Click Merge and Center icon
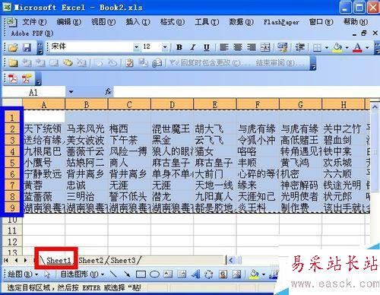The image size is (380, 295). click(265, 47)
